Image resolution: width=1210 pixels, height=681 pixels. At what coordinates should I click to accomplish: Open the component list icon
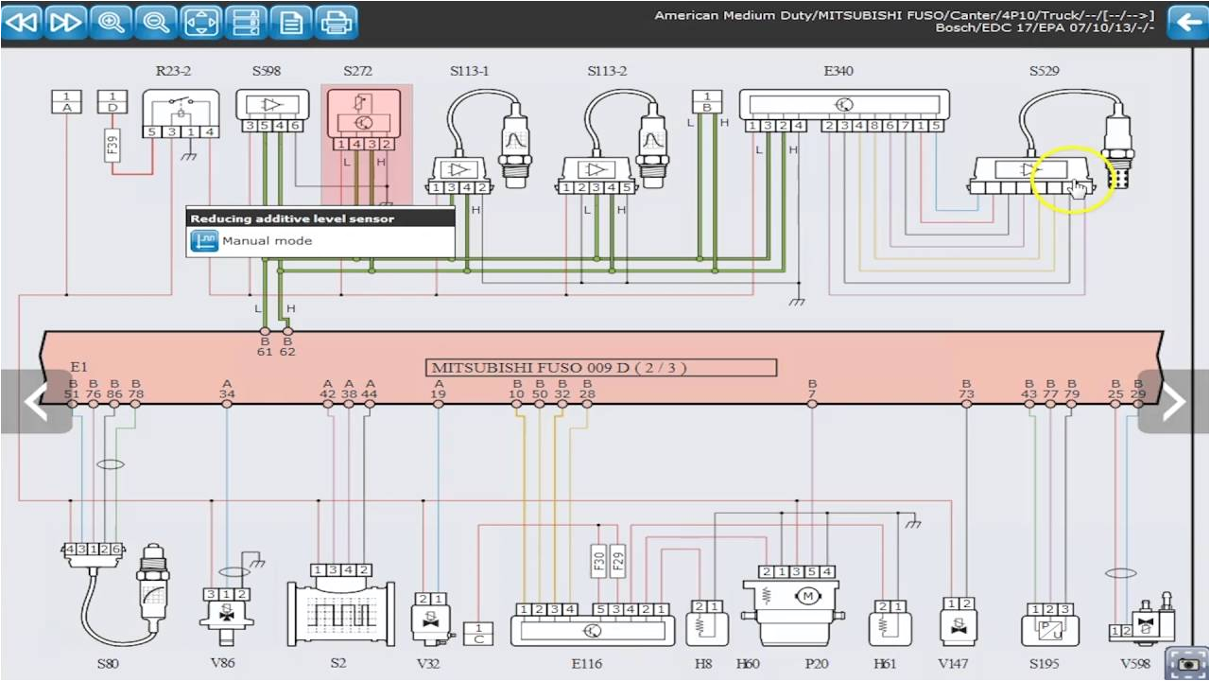coord(246,22)
